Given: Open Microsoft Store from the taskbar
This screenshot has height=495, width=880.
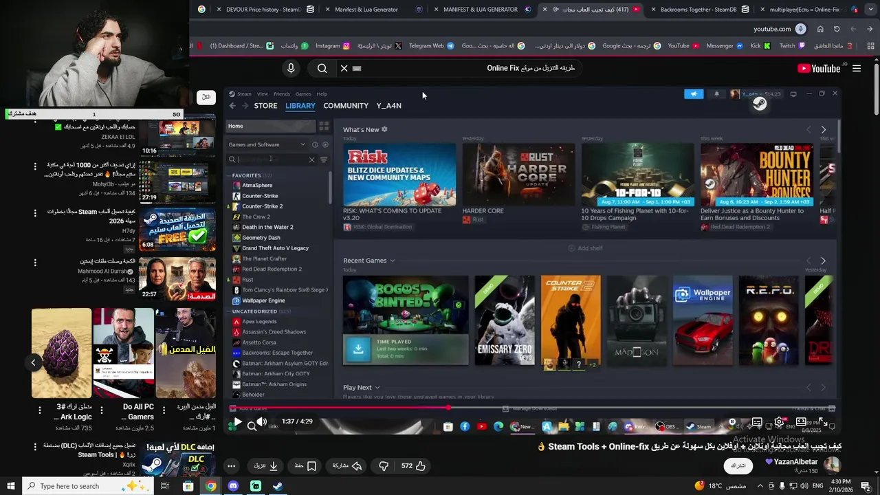Looking at the screenshot, I should pyautogui.click(x=188, y=486).
